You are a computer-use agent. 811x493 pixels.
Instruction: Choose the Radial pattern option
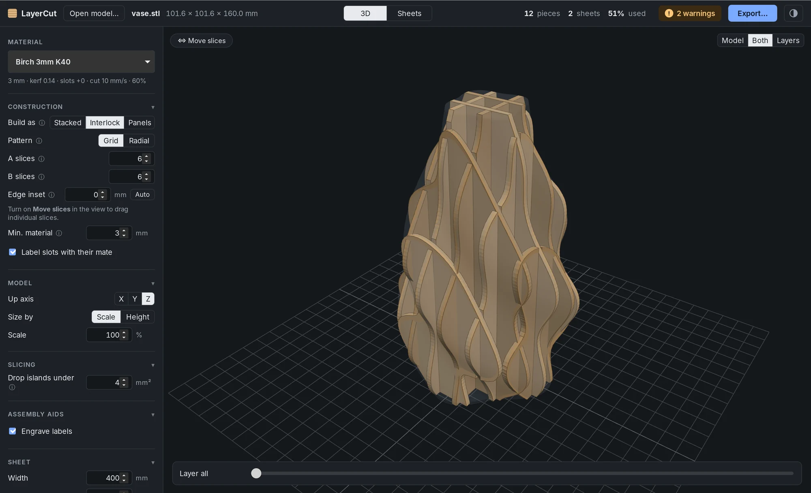tap(139, 141)
